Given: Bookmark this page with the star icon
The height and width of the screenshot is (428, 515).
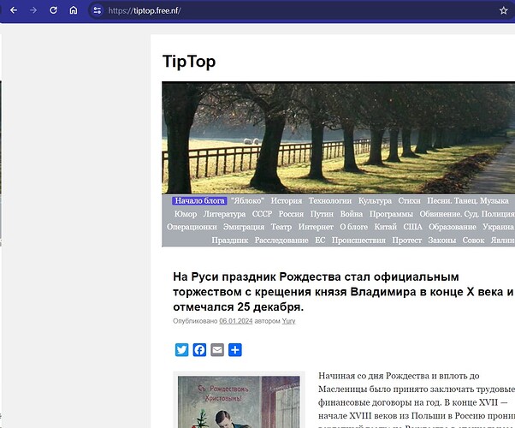Looking at the screenshot, I should coord(504,10).
